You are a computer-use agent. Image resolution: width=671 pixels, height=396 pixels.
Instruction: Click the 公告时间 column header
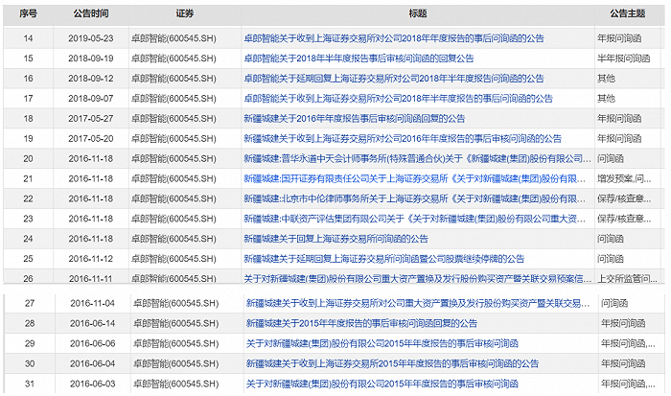tap(91, 13)
